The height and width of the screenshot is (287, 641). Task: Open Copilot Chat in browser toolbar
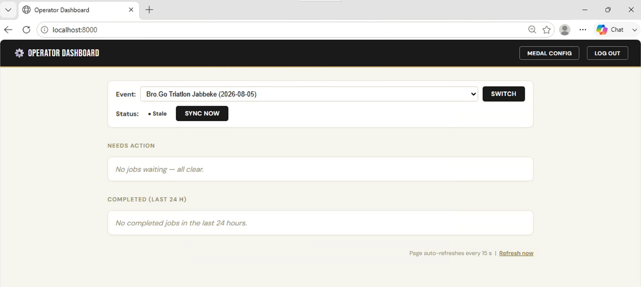pyautogui.click(x=610, y=30)
